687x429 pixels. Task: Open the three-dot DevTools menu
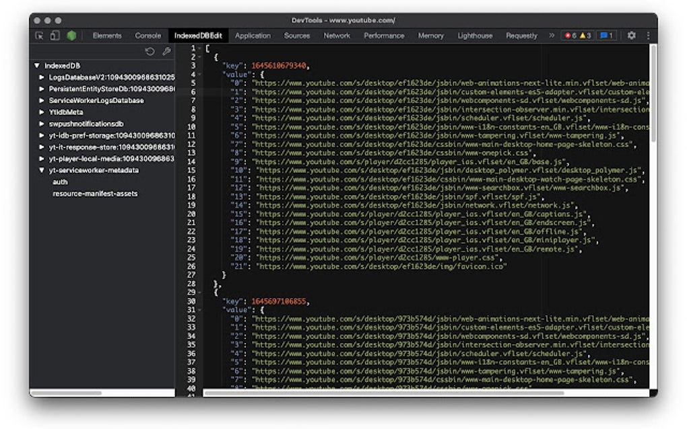[648, 36]
